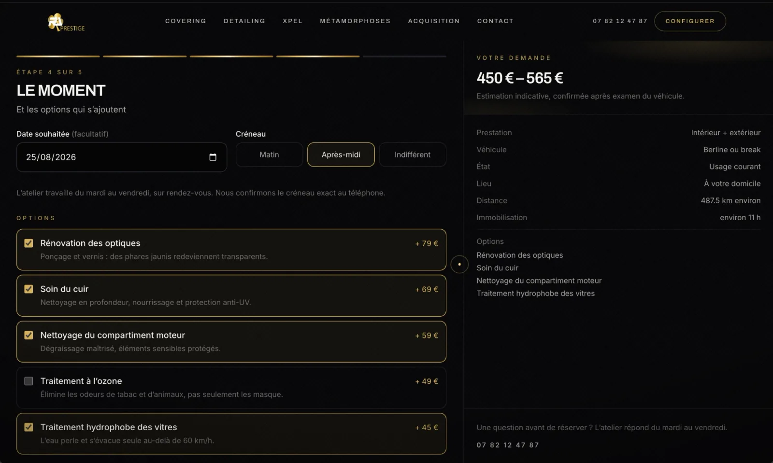Screen dimensions: 773x463
Task: Jump to first step progress bar segment
Action: coord(58,56)
